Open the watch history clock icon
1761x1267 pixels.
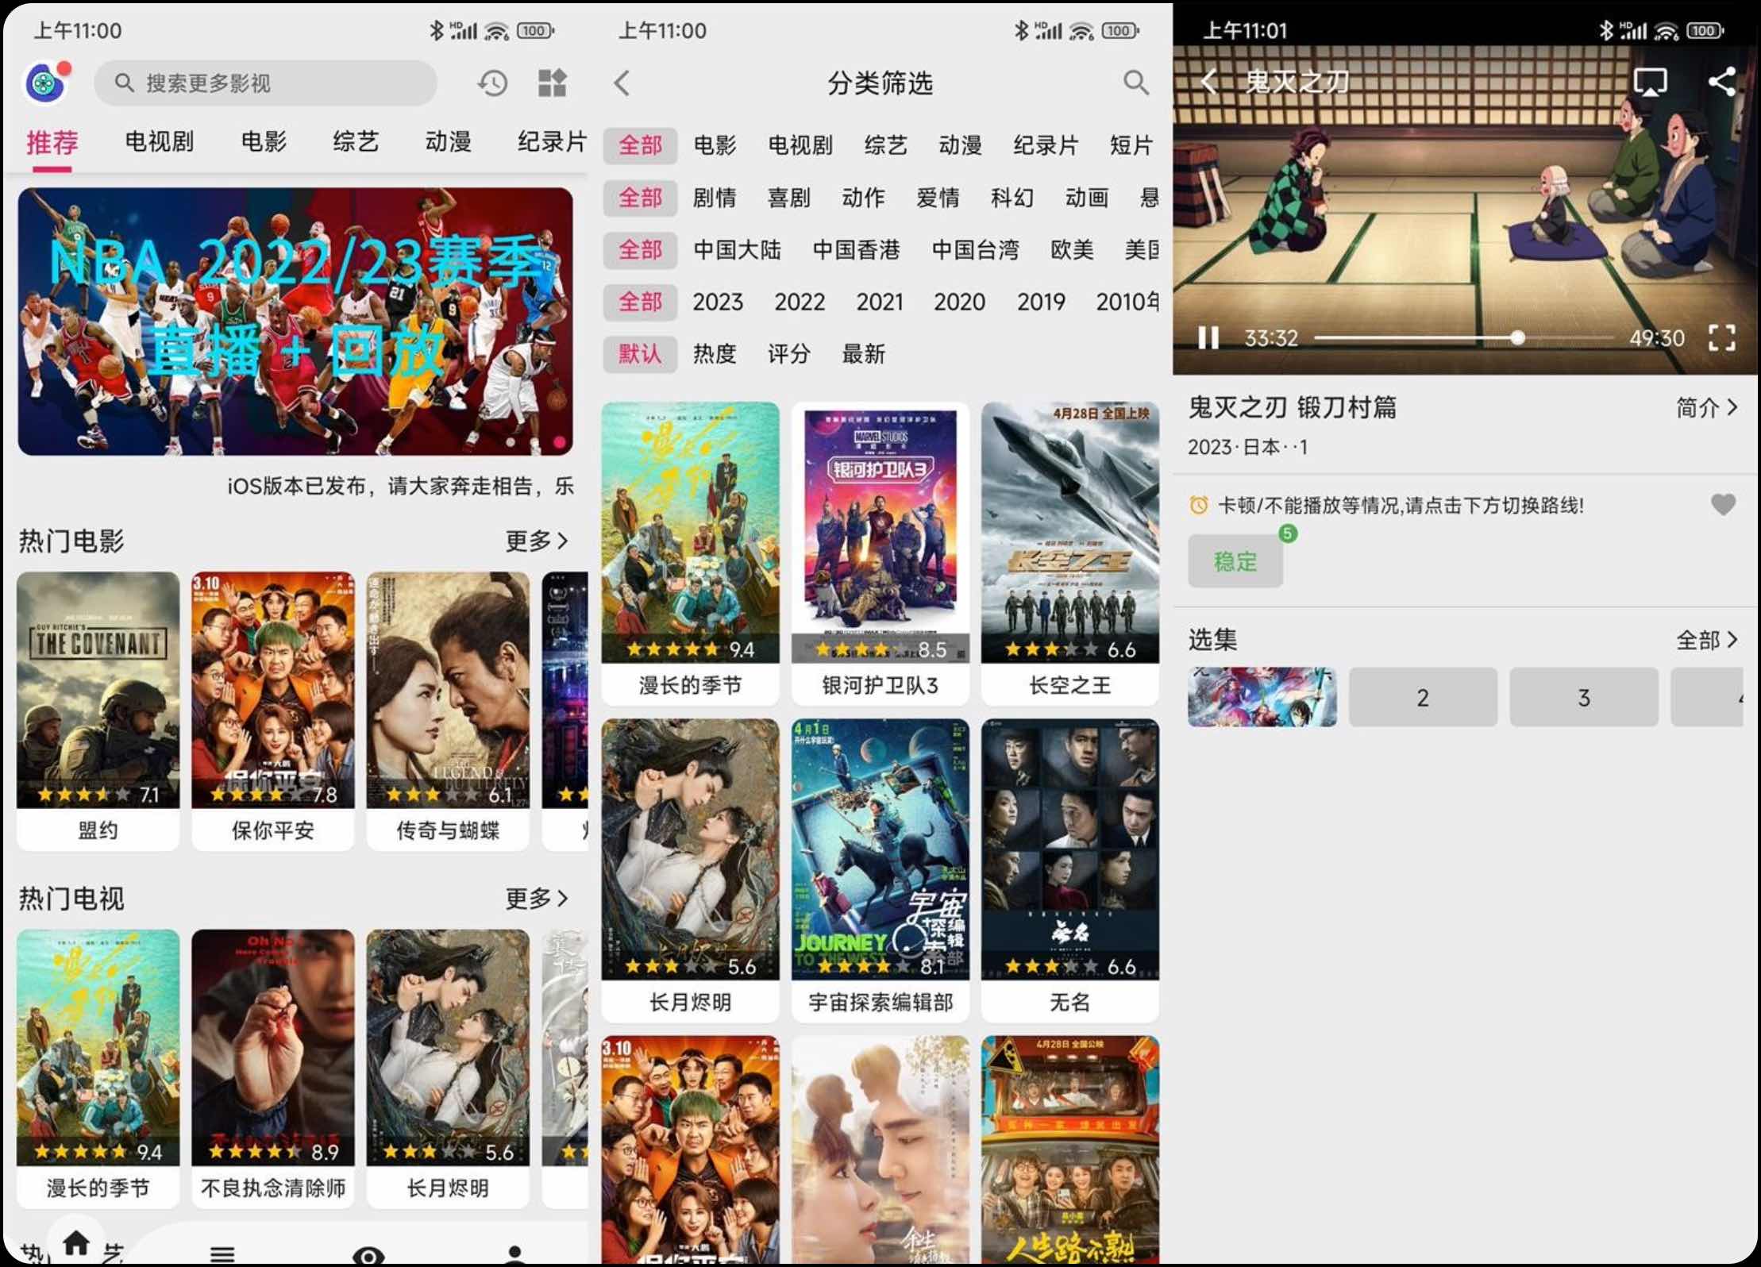point(492,83)
